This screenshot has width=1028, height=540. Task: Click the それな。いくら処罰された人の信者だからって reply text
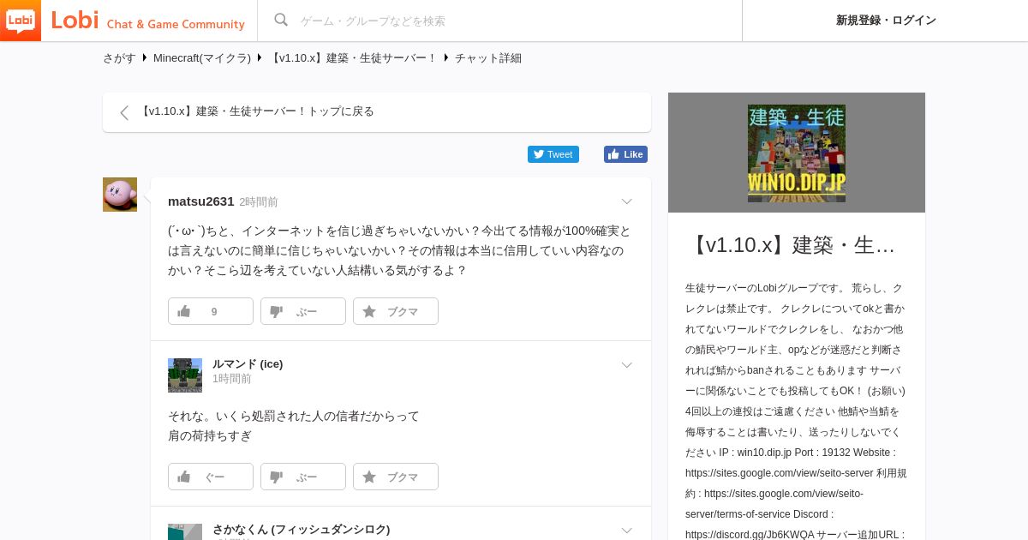click(x=294, y=416)
